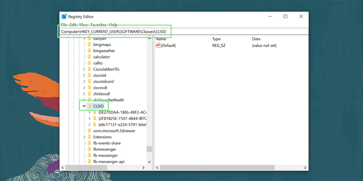Click tree pane horizontal scrollbar right arrow

click(143, 168)
